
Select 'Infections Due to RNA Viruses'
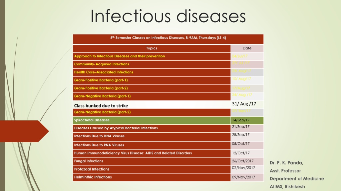99,145
